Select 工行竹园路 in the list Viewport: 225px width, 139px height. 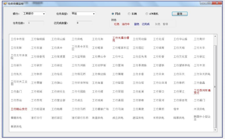[x=79, y=91]
